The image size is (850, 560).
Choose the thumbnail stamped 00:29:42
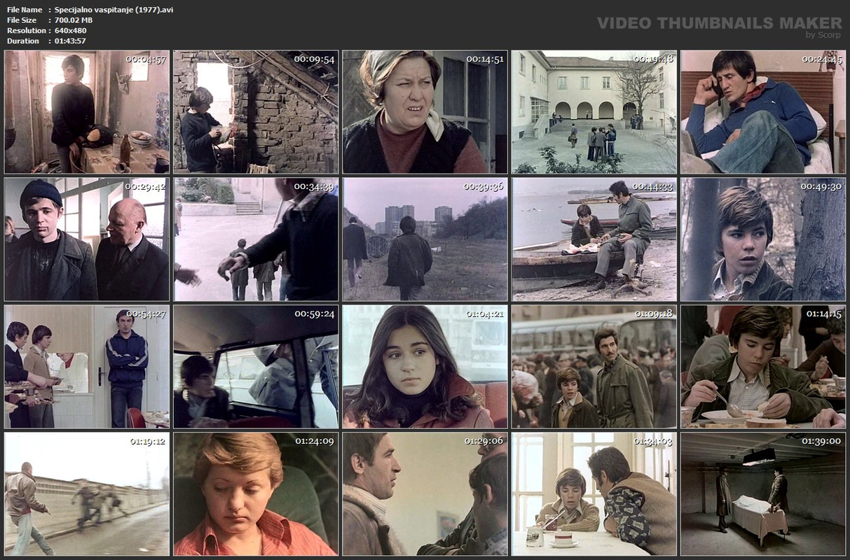(87, 239)
